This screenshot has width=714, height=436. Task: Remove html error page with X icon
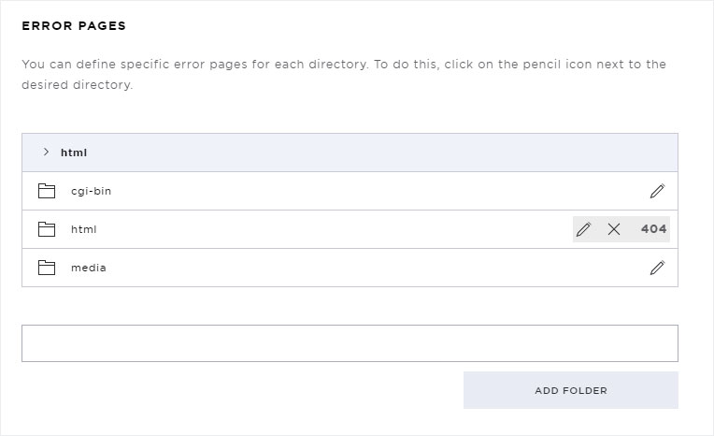614,229
